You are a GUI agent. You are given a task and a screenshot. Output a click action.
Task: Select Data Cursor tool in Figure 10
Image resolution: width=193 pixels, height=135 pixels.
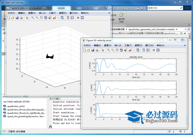126,50
